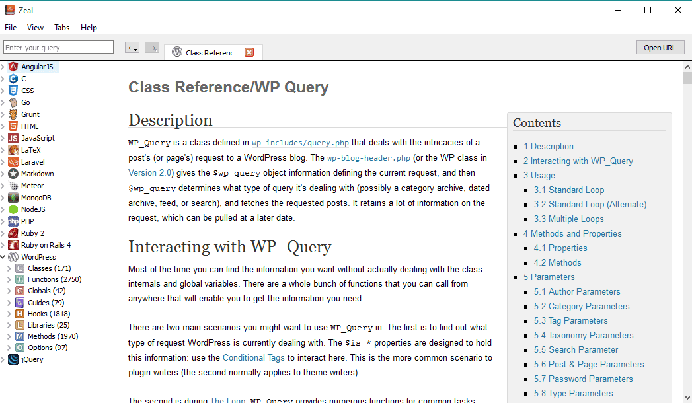Screen dimensions: 692x403
Task: Expand the PHP docset tree
Action: click(x=3, y=221)
